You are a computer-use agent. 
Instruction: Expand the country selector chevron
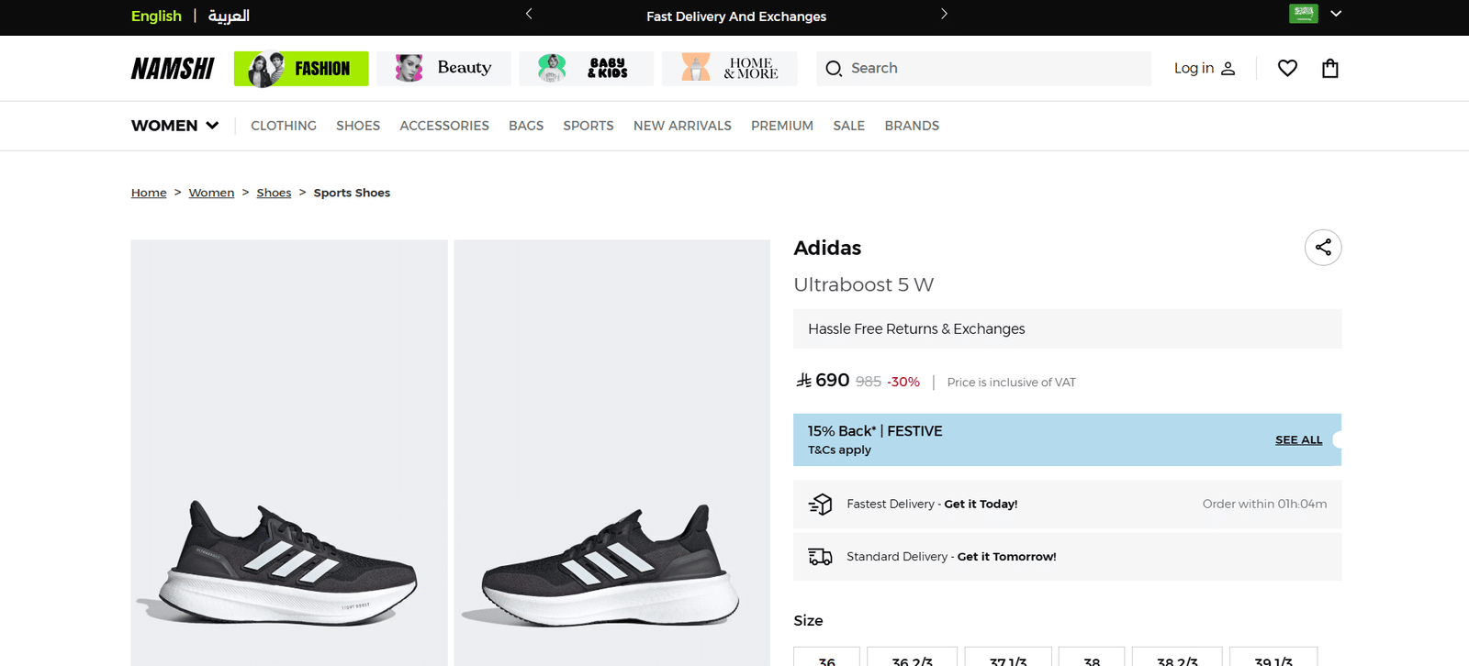tap(1336, 14)
